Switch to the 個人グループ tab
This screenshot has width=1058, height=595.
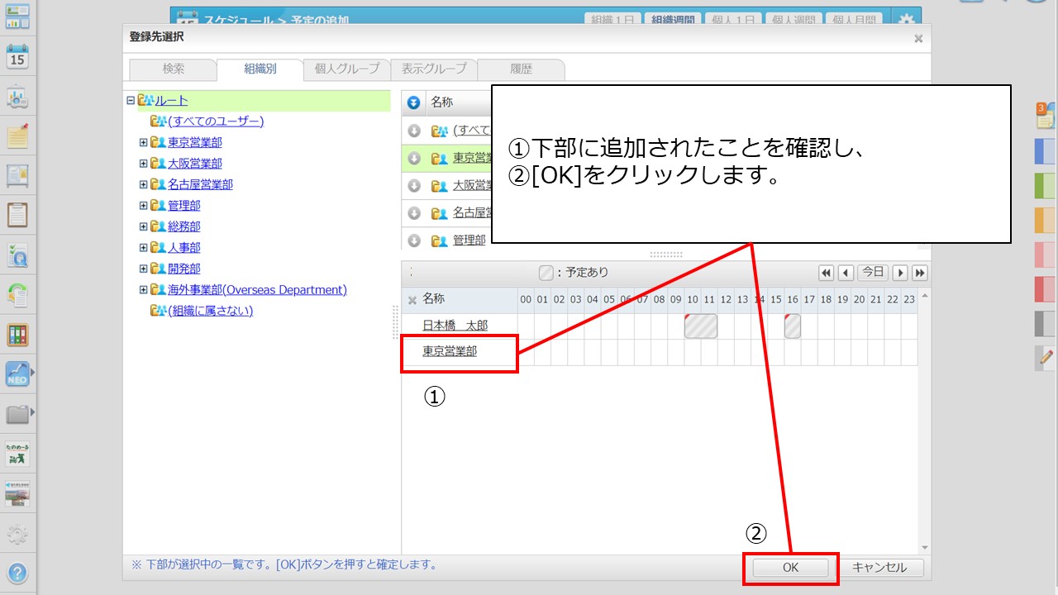point(347,69)
